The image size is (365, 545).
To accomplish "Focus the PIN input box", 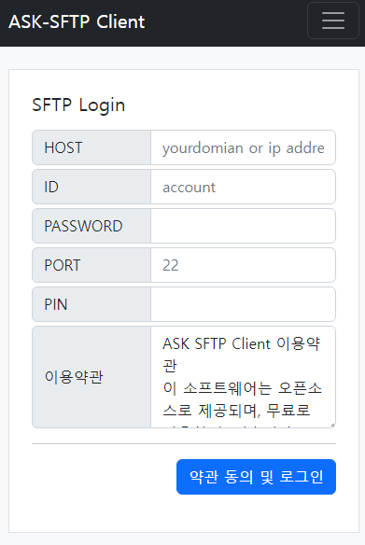I will (x=243, y=305).
